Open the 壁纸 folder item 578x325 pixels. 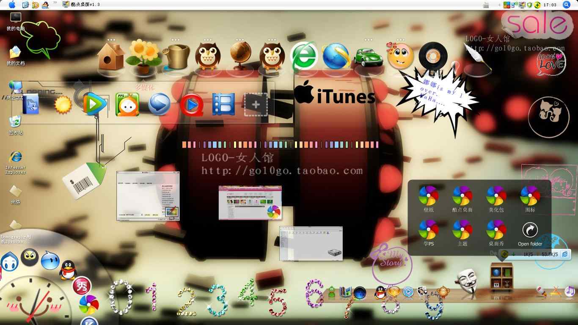[429, 199]
